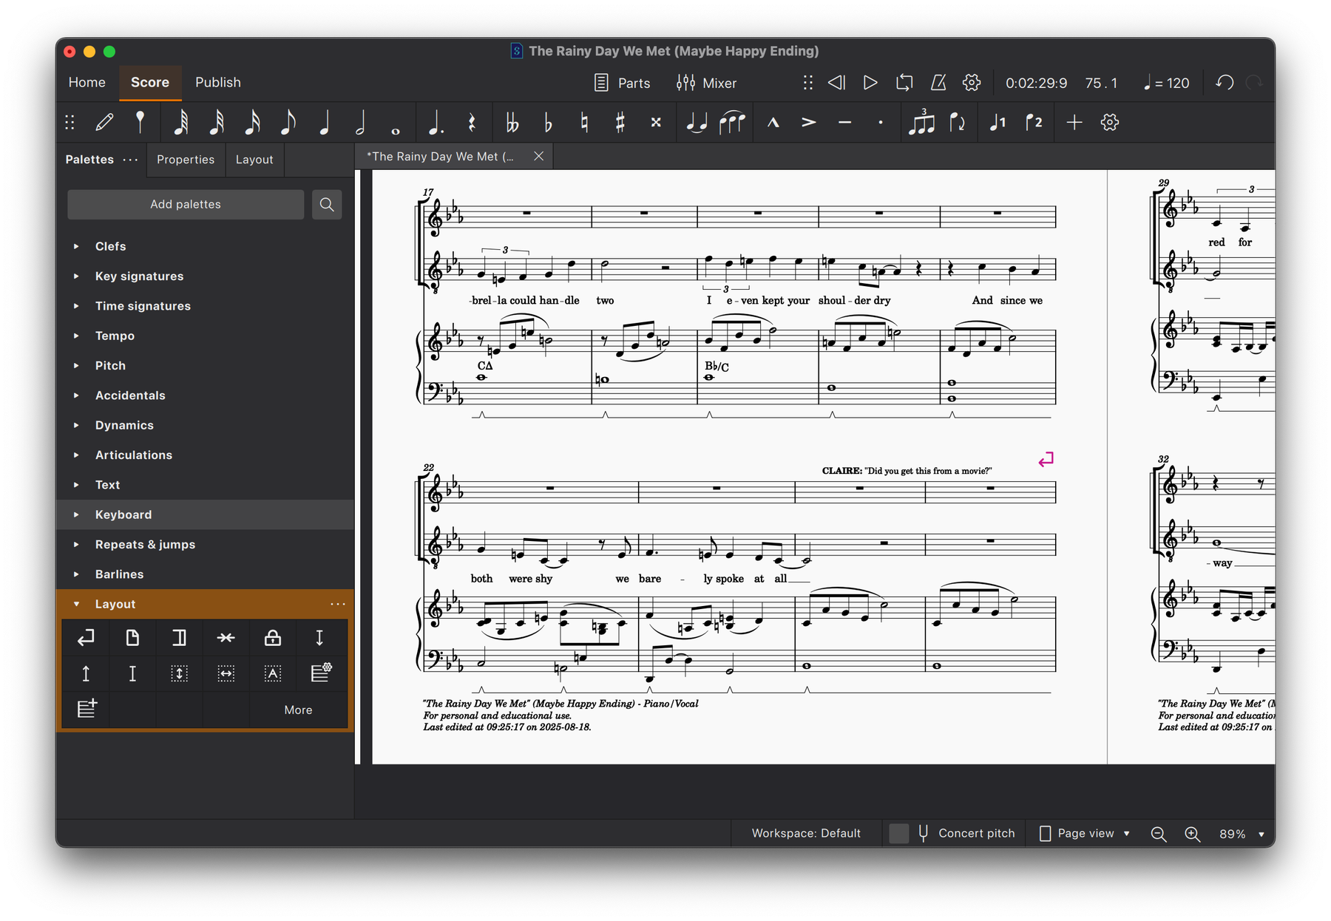The width and height of the screenshot is (1331, 921).
Task: Open the Mixer panel
Action: click(x=706, y=83)
